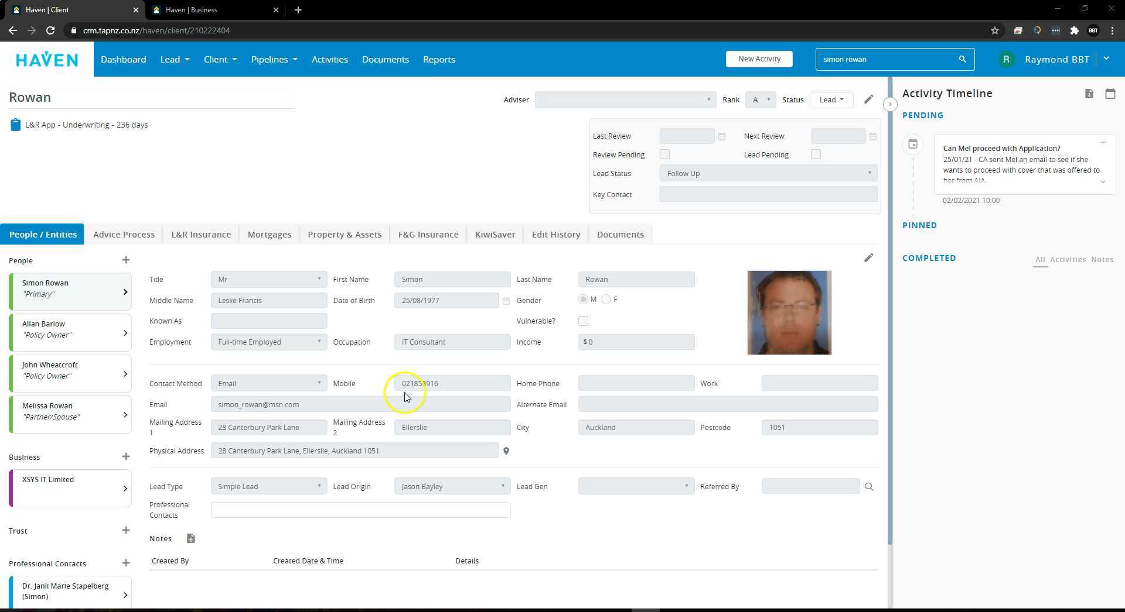Open the Lead Status dropdown
This screenshot has height=612, width=1125.
point(768,173)
